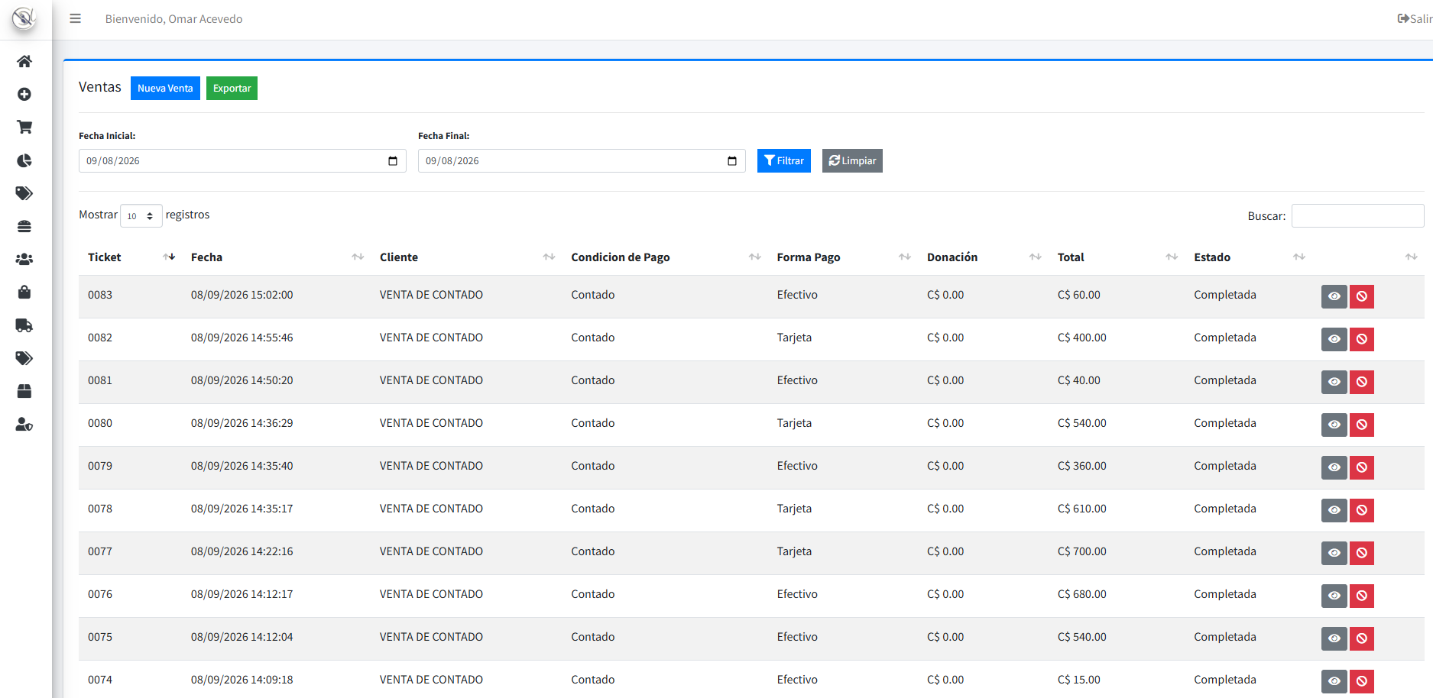Open the pie chart reports icon
This screenshot has height=698, width=1433.
tap(24, 160)
